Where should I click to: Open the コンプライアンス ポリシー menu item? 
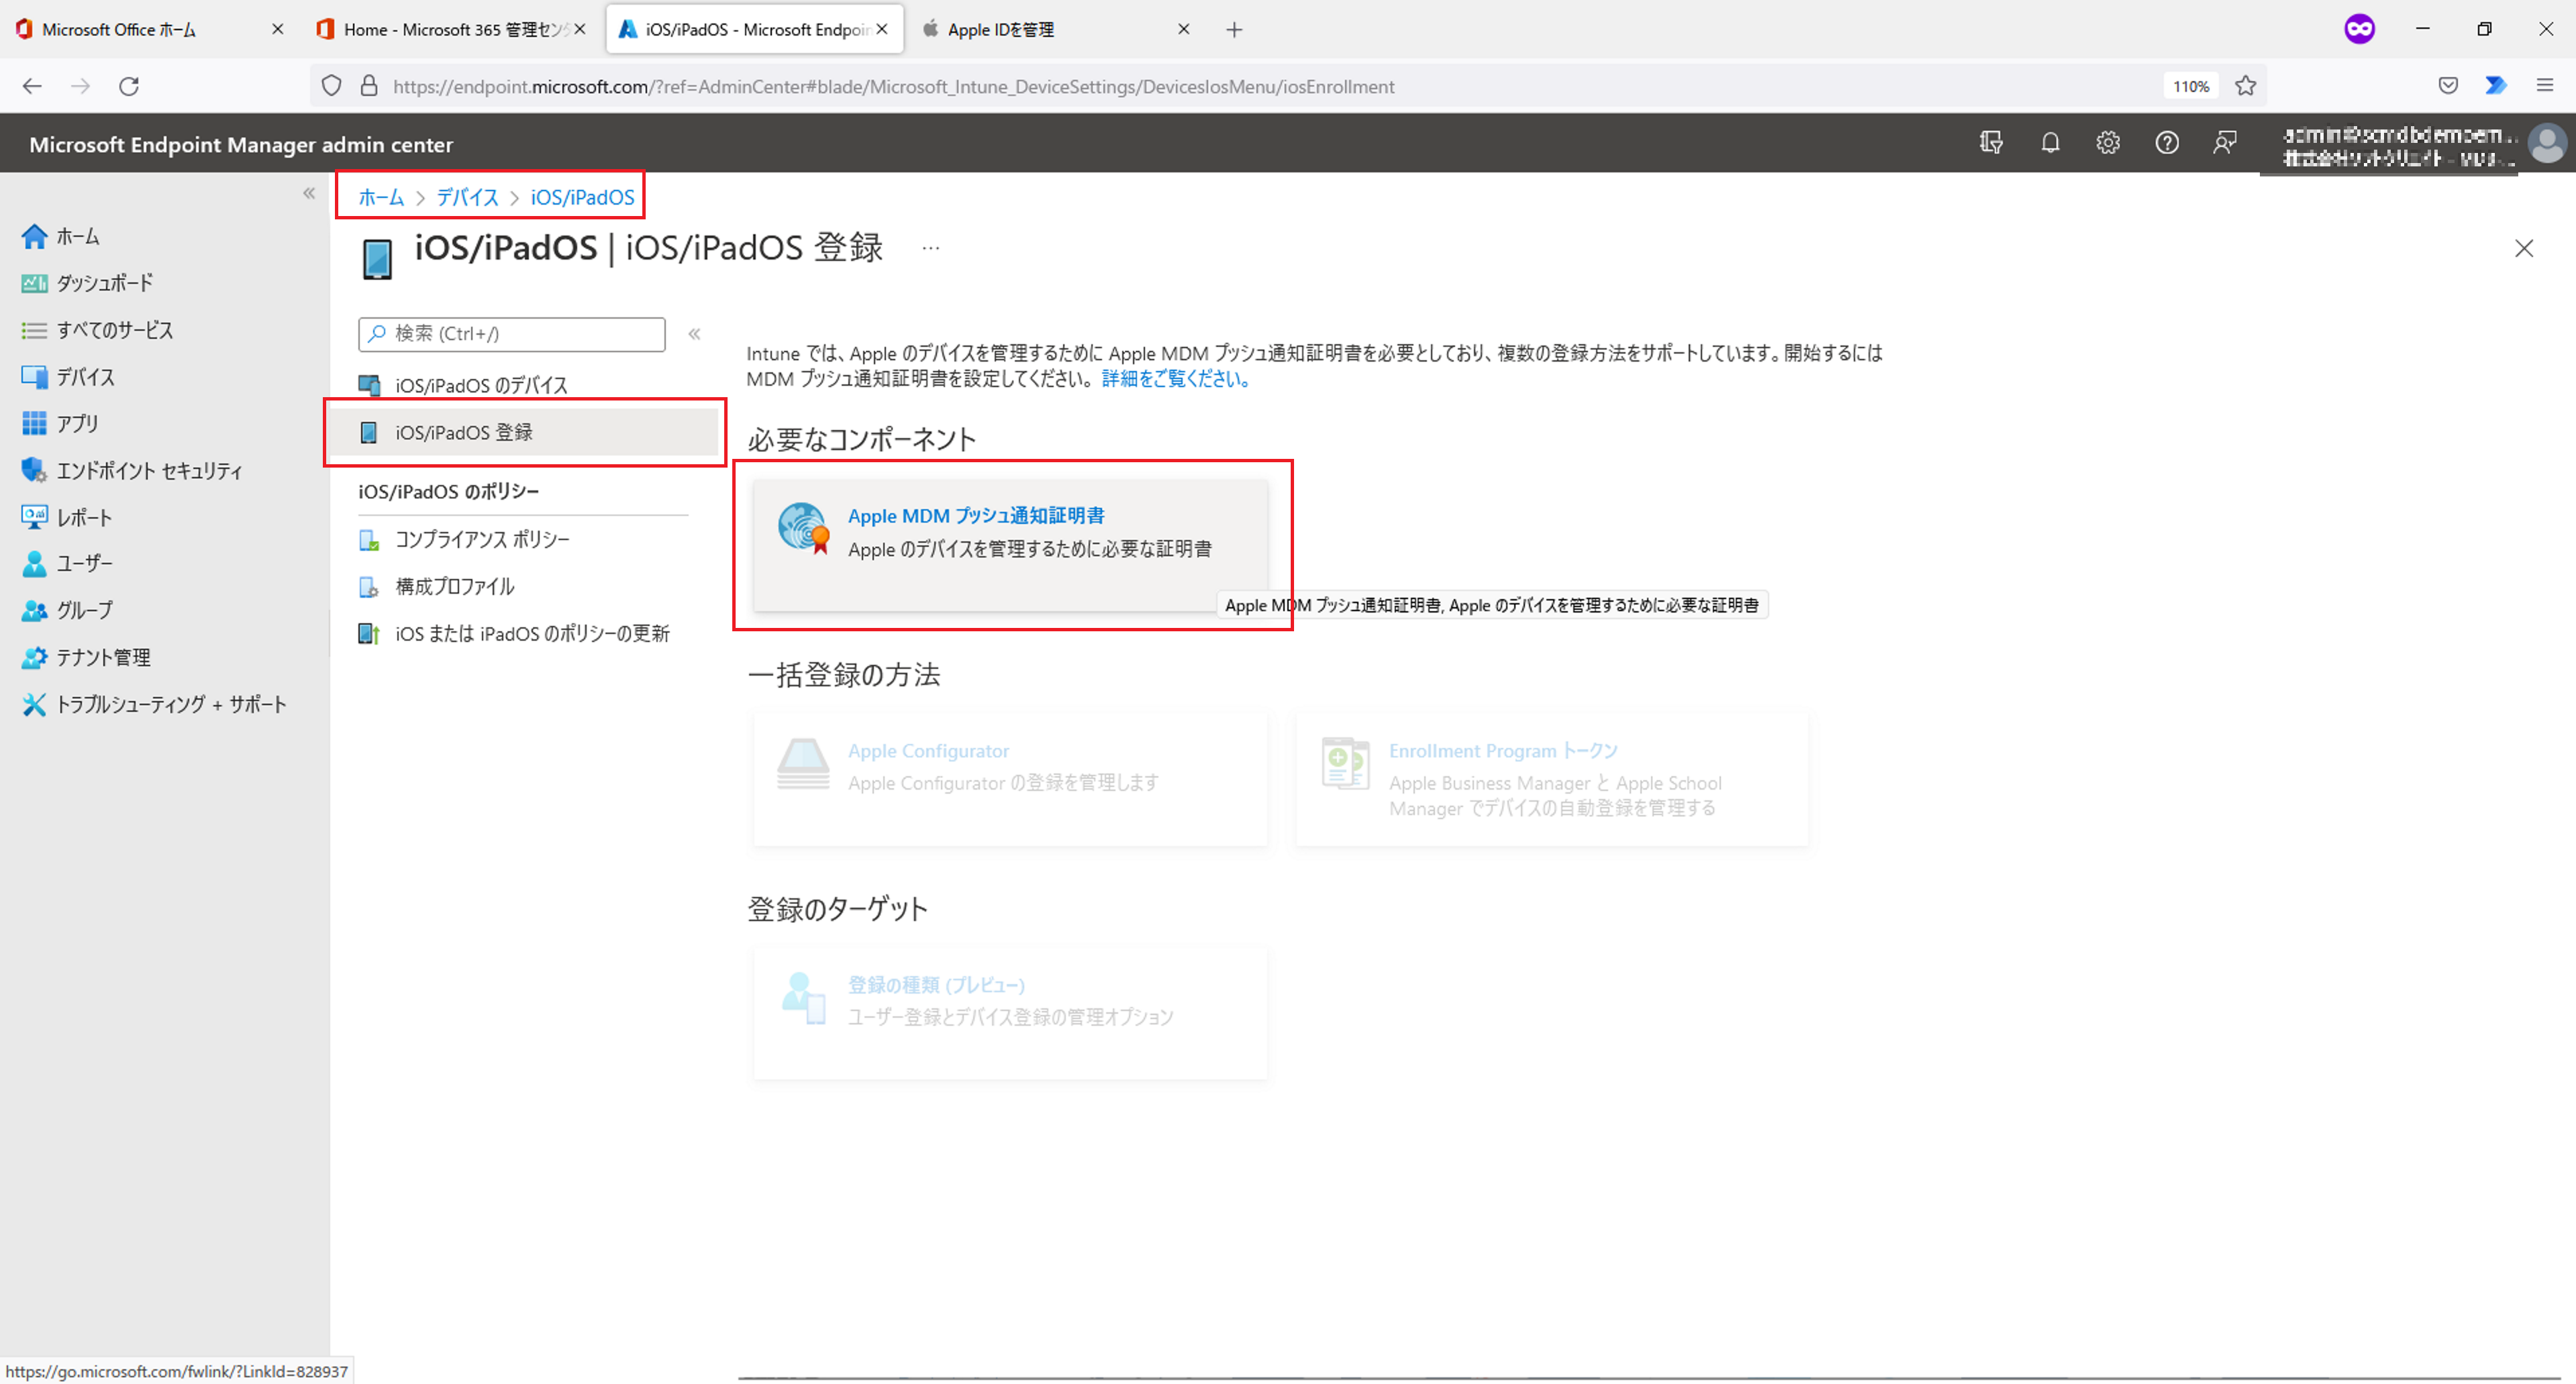pyautogui.click(x=482, y=539)
